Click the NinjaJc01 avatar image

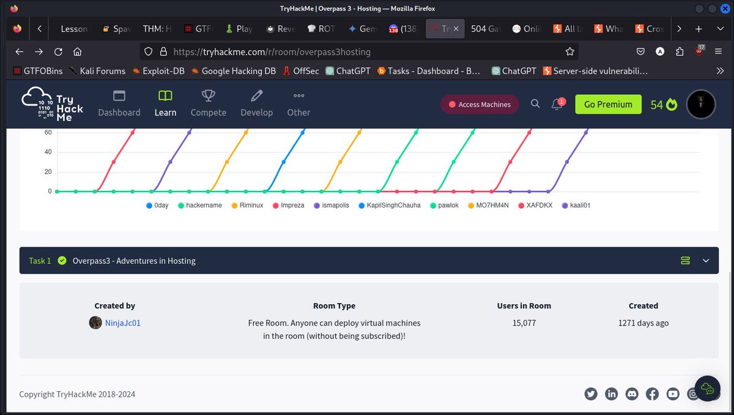click(x=95, y=323)
